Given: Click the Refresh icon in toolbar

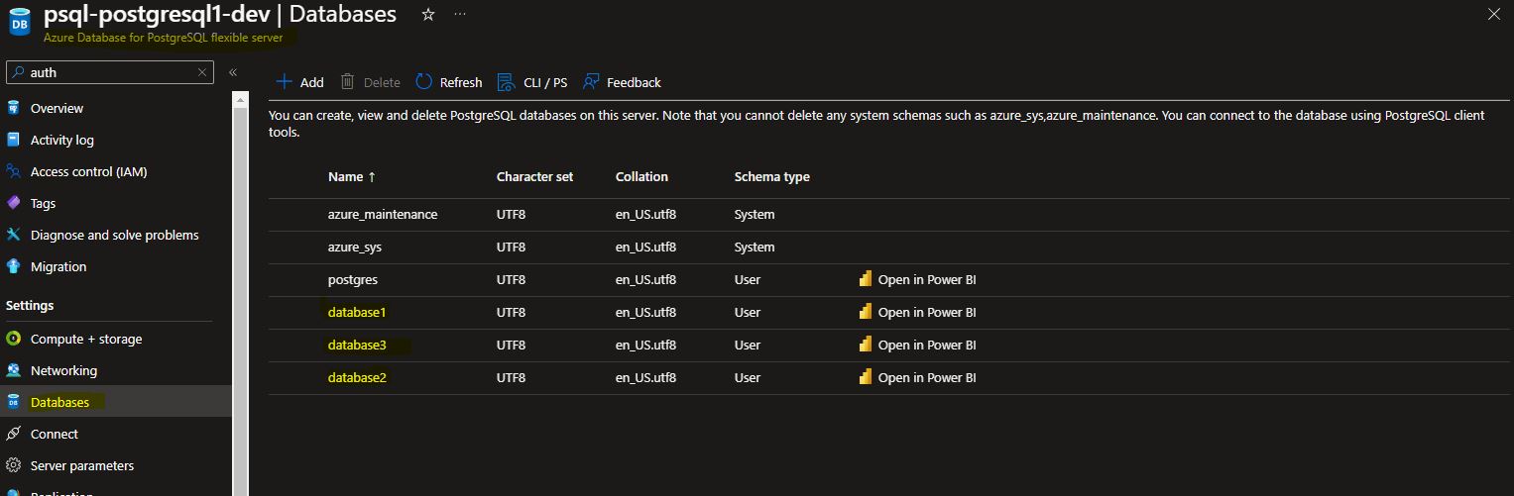Looking at the screenshot, I should tap(424, 82).
